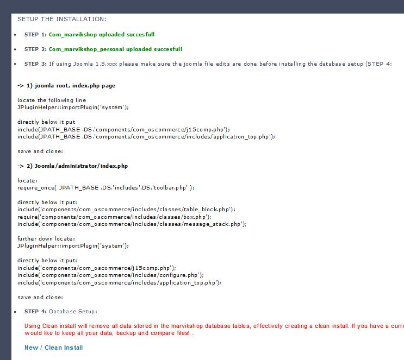The height and width of the screenshot is (360, 404).
Task: Click the require_once toolbar.php line
Action: pyautogui.click(x=106, y=188)
